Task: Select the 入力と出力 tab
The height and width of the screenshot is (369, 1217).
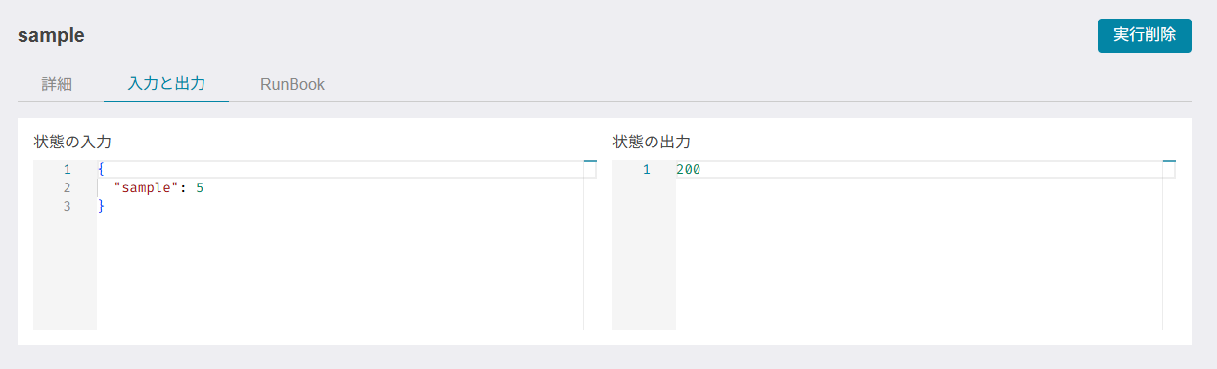Action: (x=166, y=84)
